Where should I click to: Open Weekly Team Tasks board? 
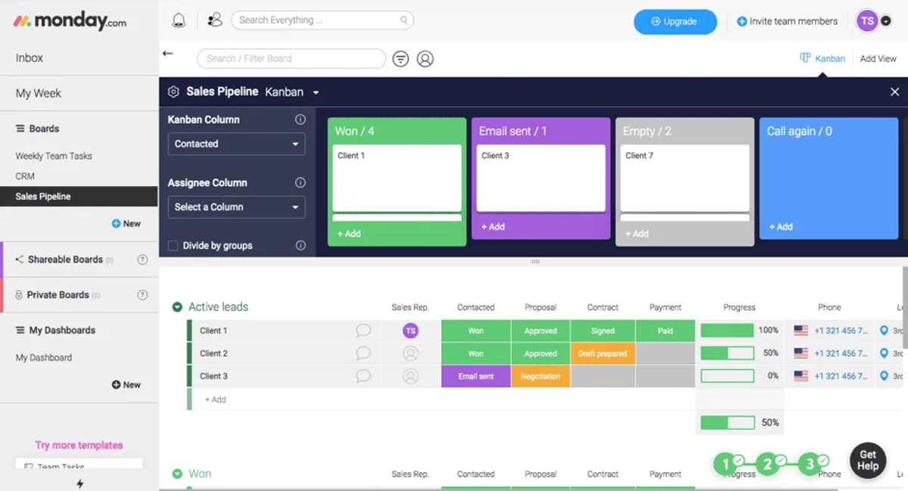pyautogui.click(x=54, y=156)
